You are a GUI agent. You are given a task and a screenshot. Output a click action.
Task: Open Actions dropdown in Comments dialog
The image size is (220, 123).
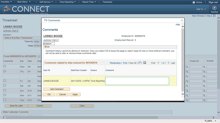(x=47, y=44)
